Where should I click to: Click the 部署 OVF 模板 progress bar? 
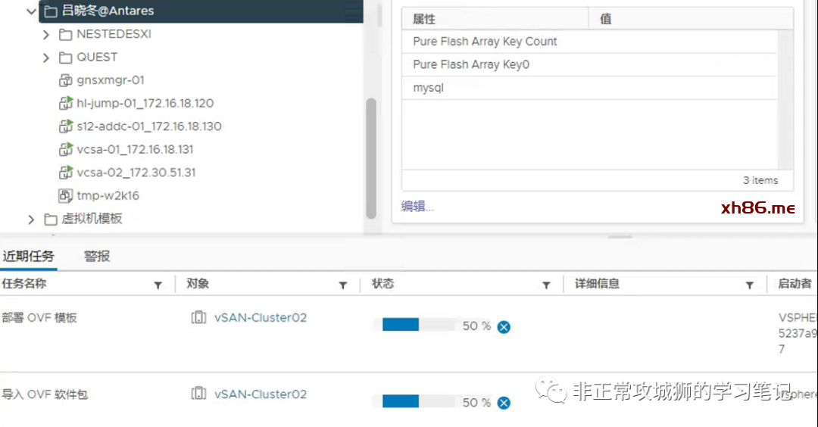coord(415,325)
